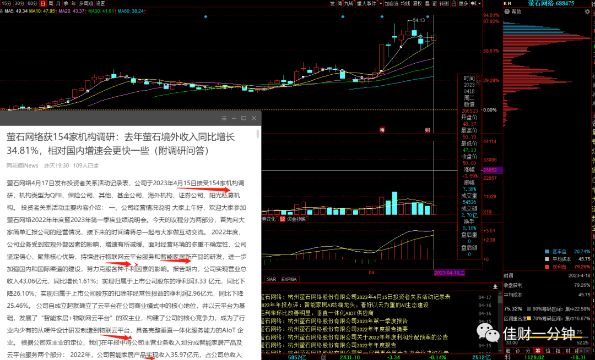Click the 预测 forecast button
Screen dimensions: 595x360
click(444, 3)
